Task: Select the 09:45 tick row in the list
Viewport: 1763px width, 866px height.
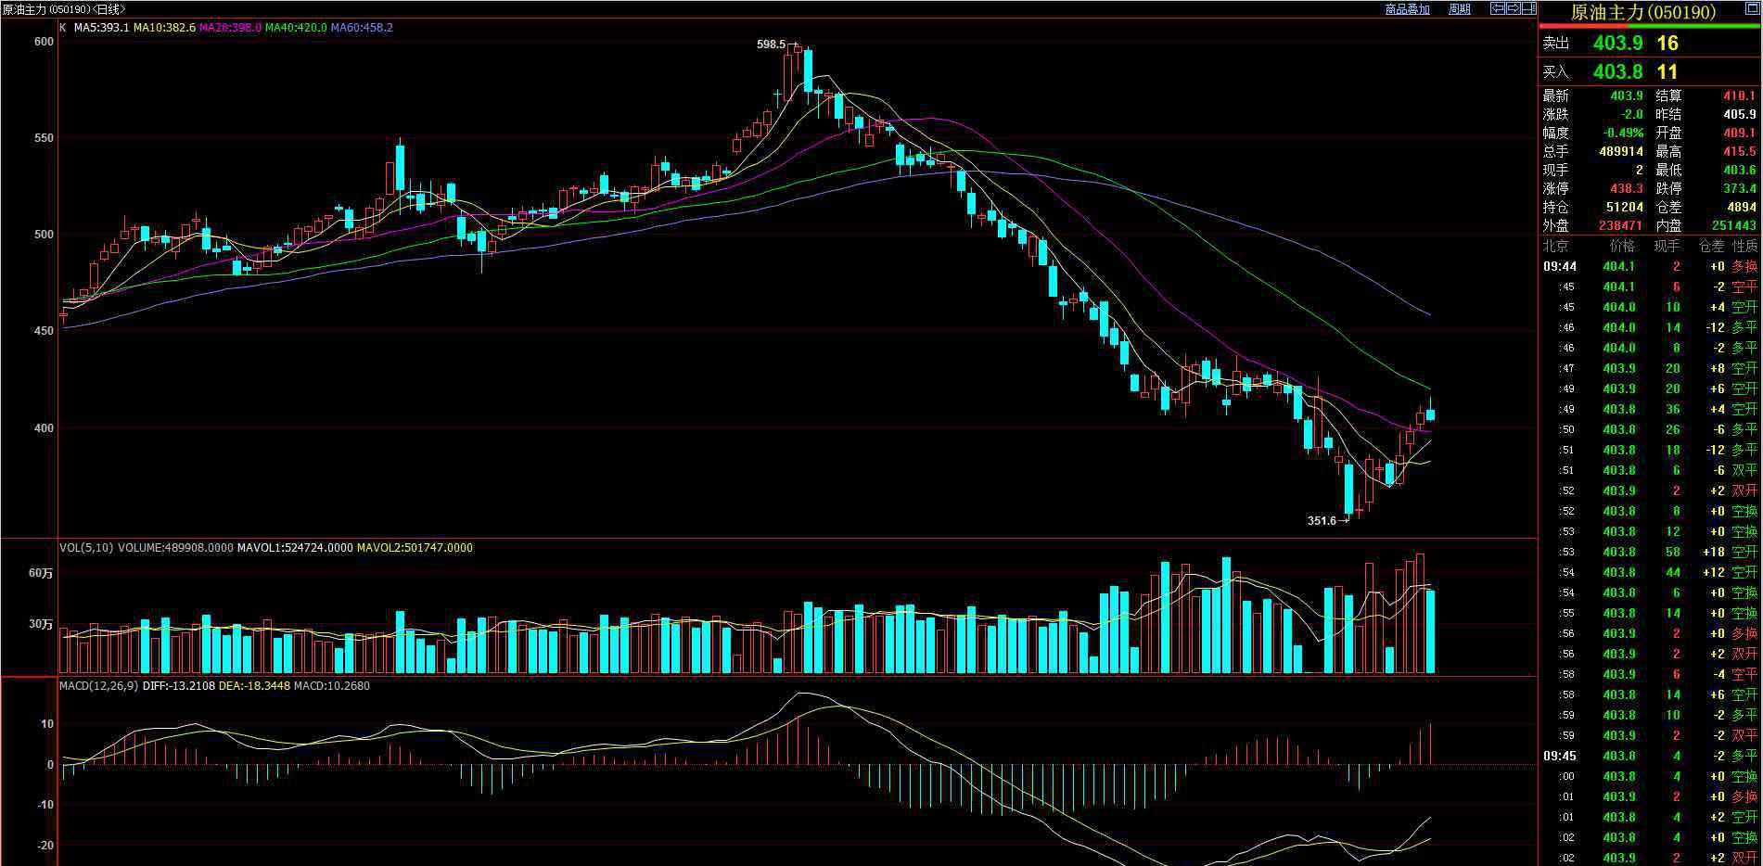Action: (1650, 757)
